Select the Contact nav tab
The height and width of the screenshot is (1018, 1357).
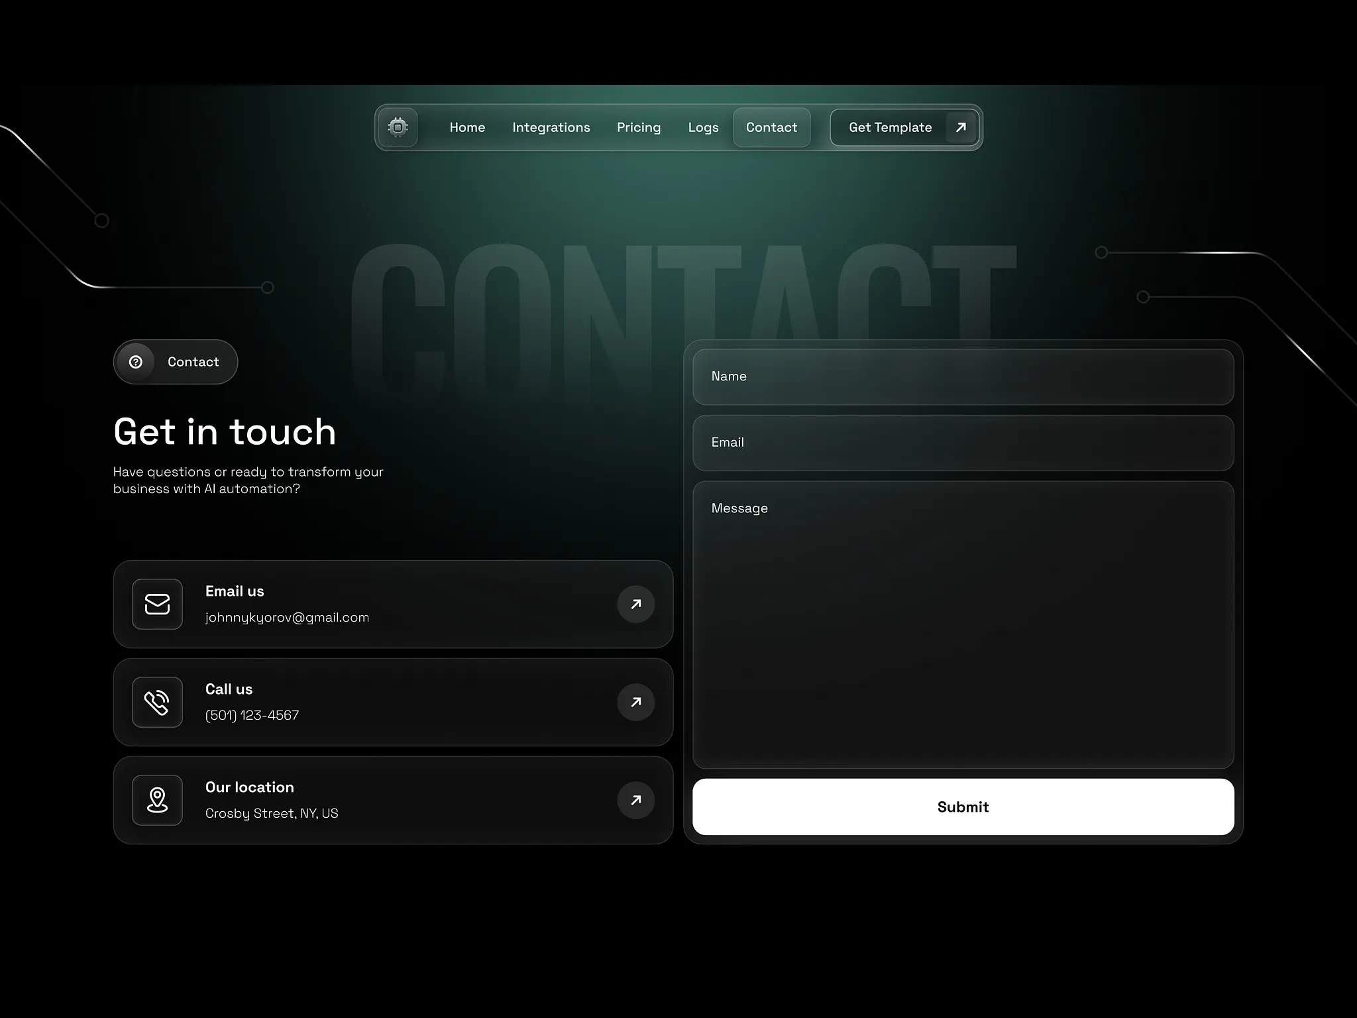click(771, 127)
